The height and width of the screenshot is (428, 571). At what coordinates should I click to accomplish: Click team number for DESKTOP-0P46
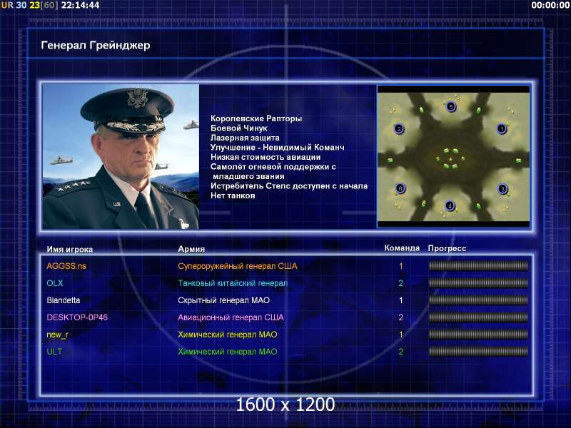[x=401, y=317]
